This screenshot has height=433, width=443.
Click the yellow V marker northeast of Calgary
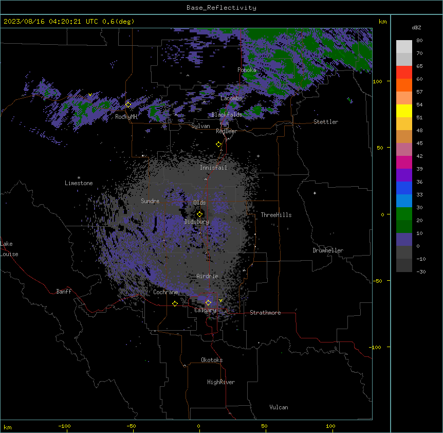pyautogui.click(x=220, y=300)
